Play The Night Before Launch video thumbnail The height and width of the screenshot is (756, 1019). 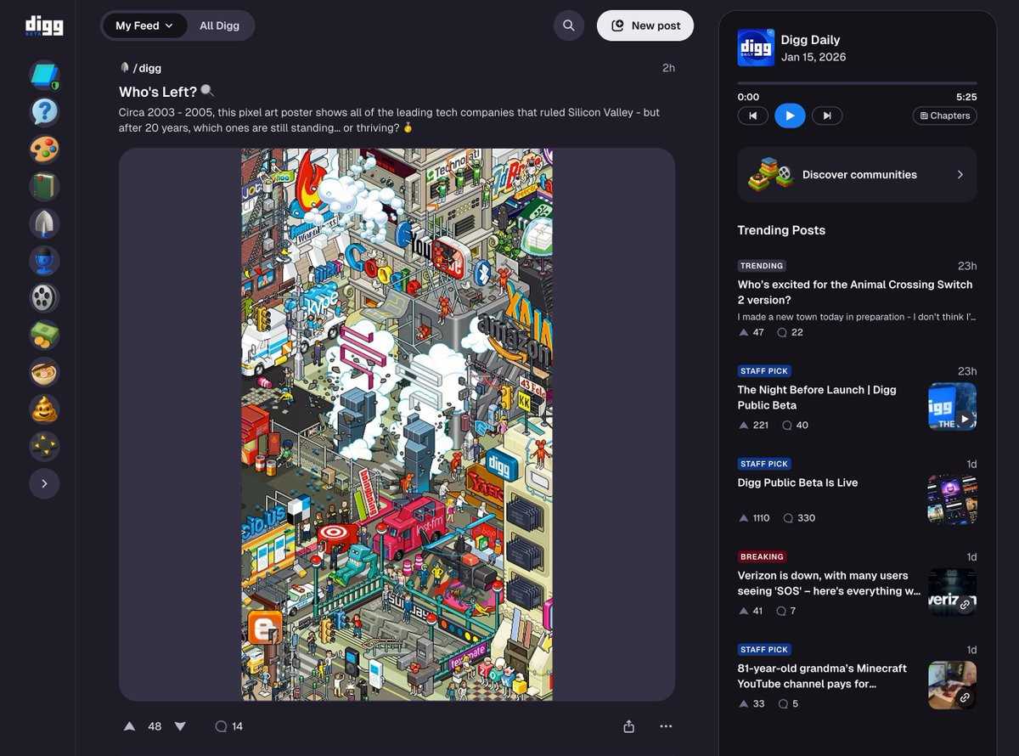click(952, 406)
